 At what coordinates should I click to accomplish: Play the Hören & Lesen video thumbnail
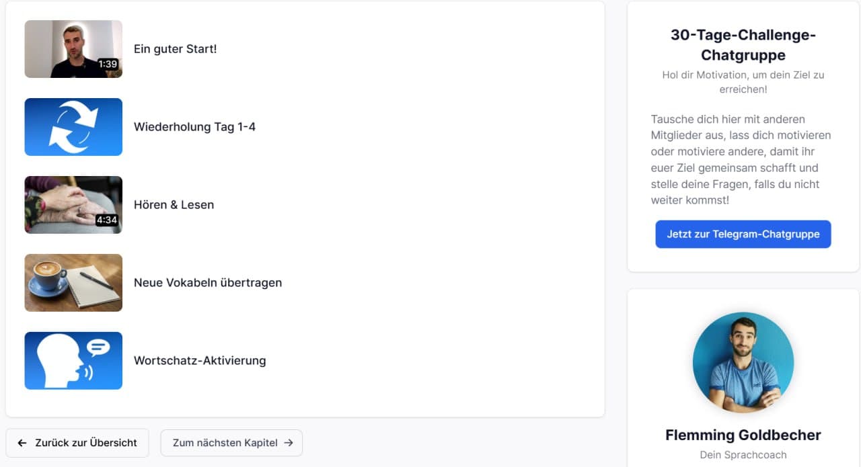pos(73,204)
